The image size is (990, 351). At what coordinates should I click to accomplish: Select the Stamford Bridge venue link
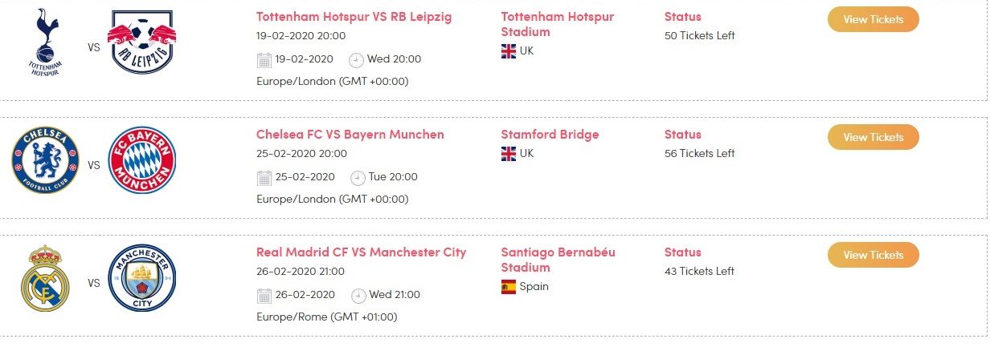(x=550, y=135)
